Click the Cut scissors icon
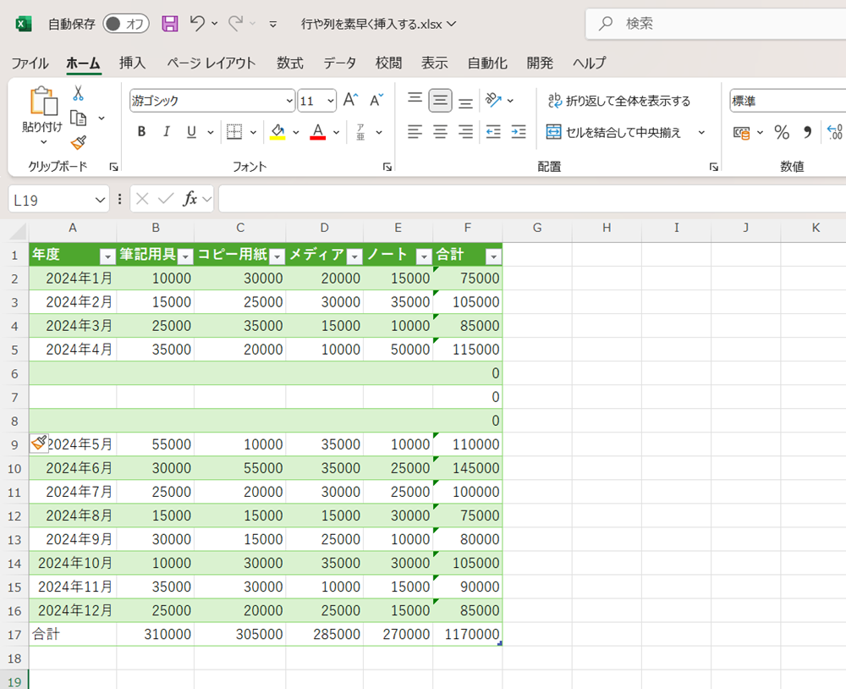The width and height of the screenshot is (846, 689). (x=78, y=93)
